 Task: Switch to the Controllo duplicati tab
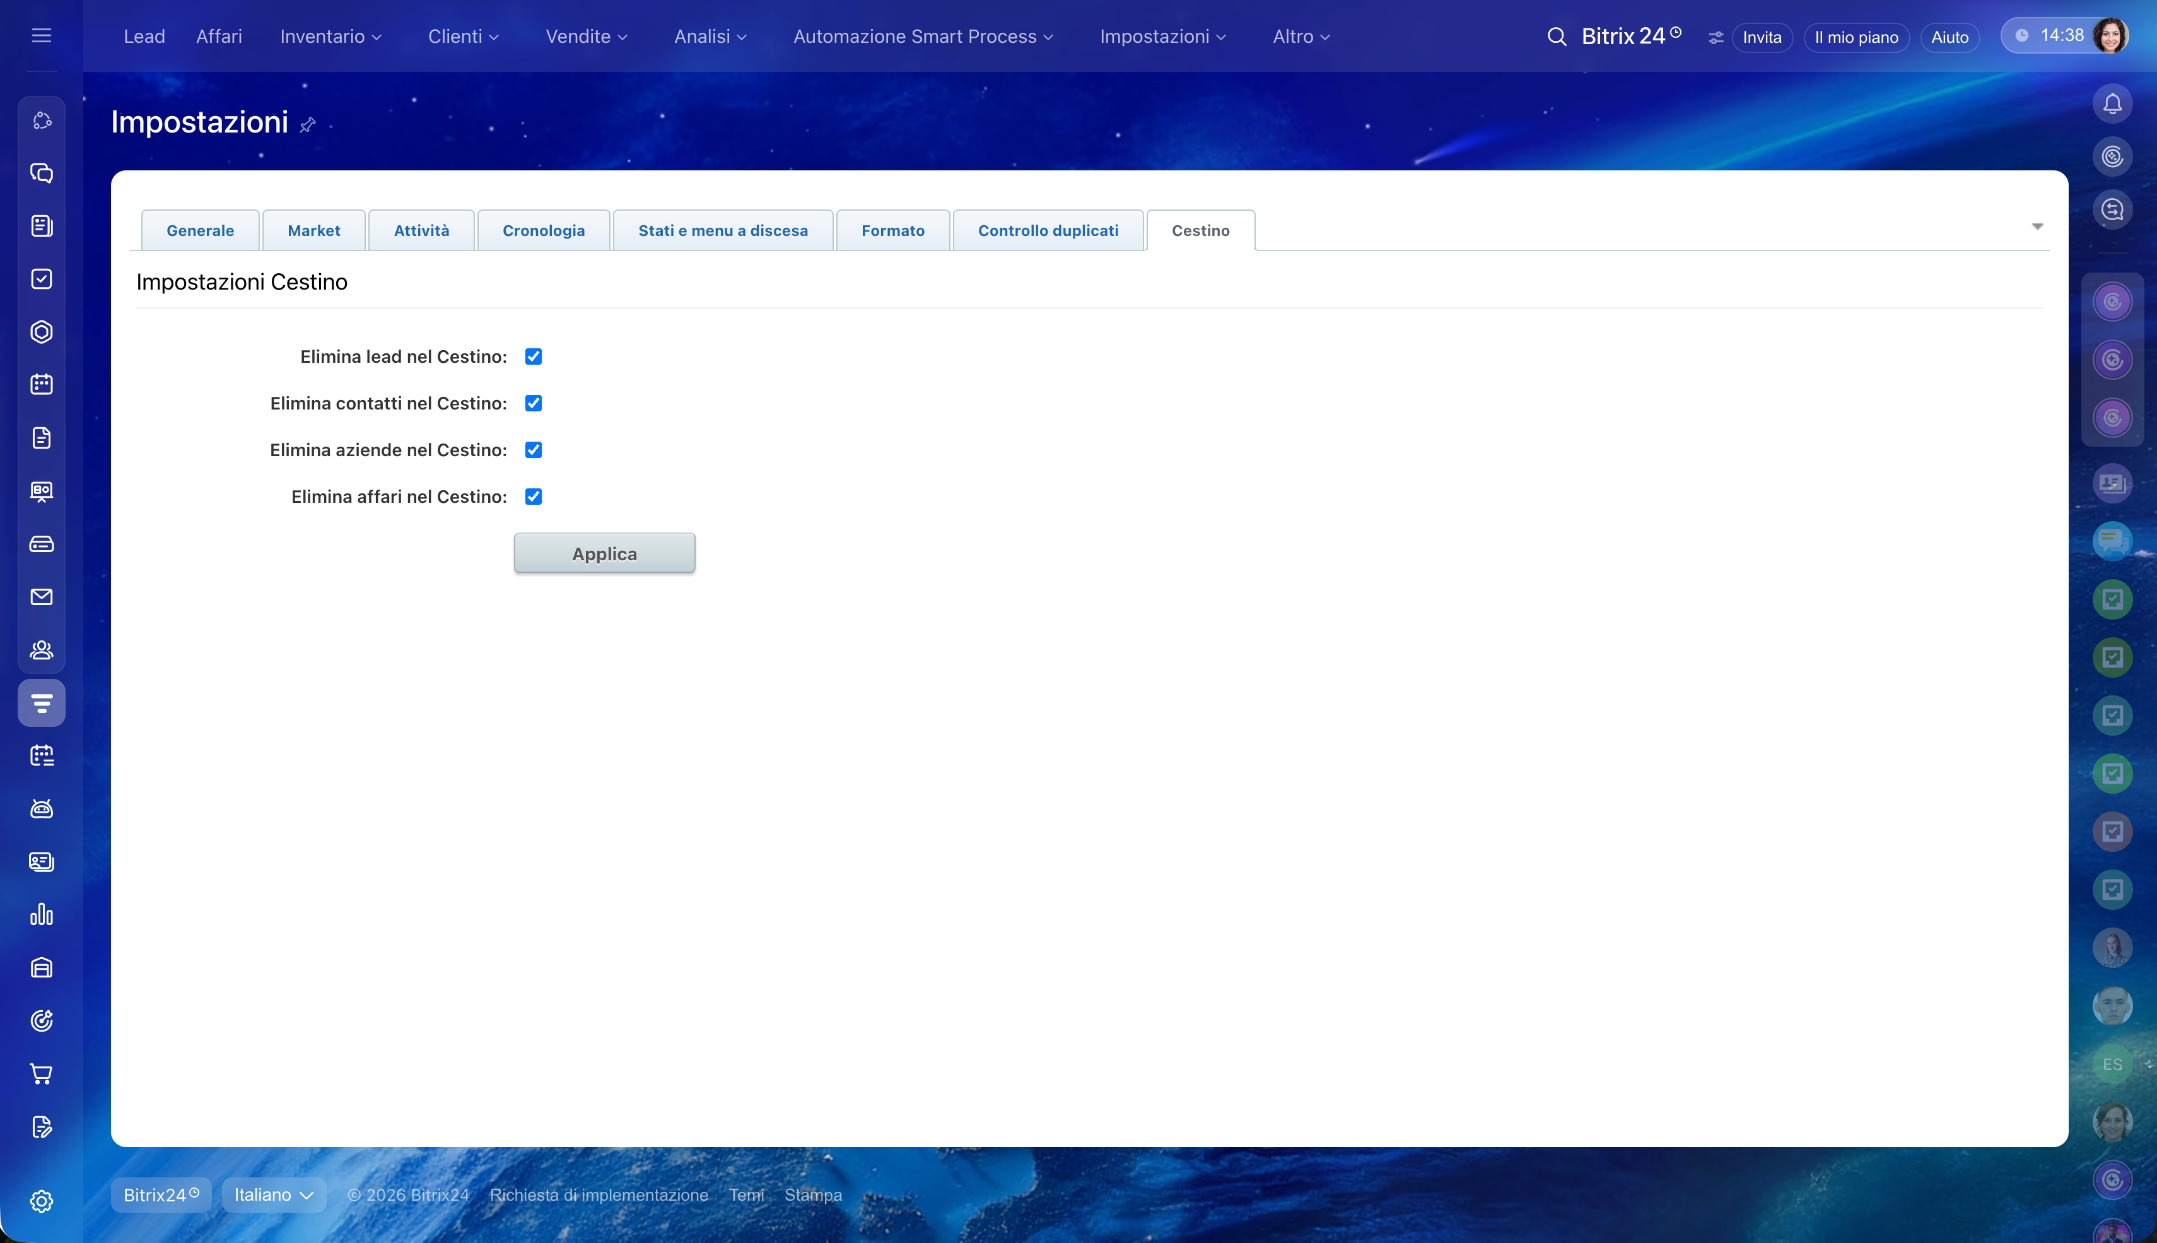coord(1048,230)
